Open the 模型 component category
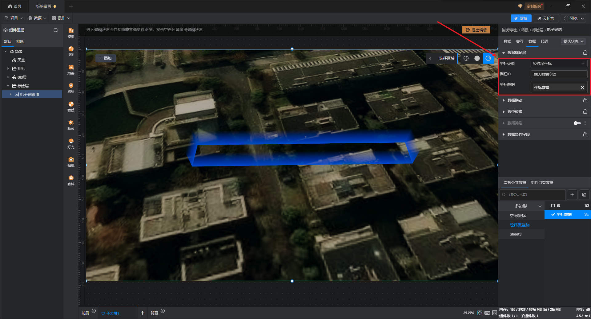This screenshot has height=319, width=591. coord(71,33)
